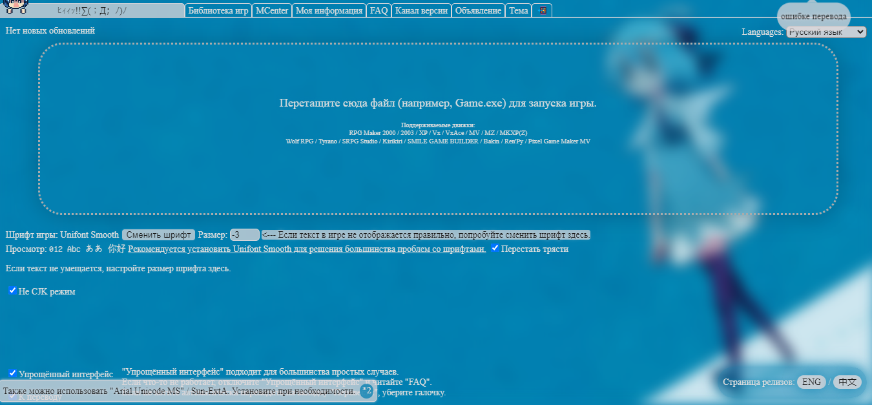The height and width of the screenshot is (405, 872).
Task: Open the small red square icon tab
Action: click(542, 10)
